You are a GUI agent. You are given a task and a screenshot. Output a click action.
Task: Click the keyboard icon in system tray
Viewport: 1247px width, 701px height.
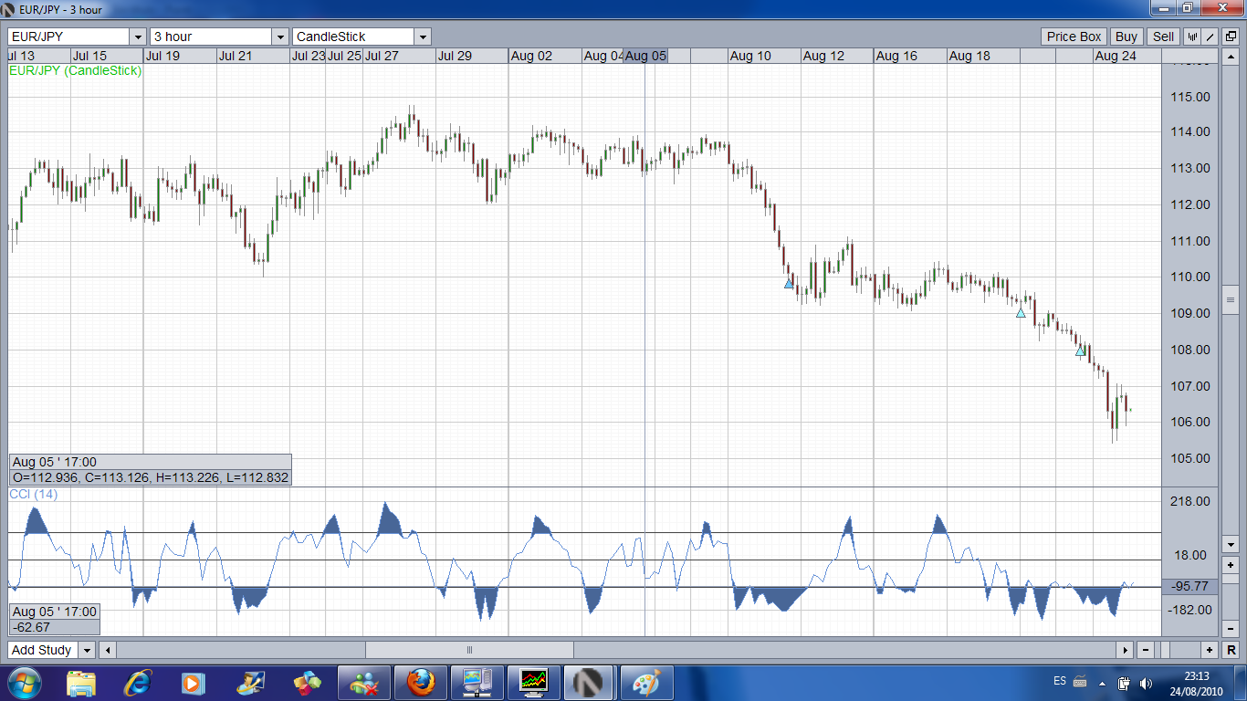tap(1080, 681)
